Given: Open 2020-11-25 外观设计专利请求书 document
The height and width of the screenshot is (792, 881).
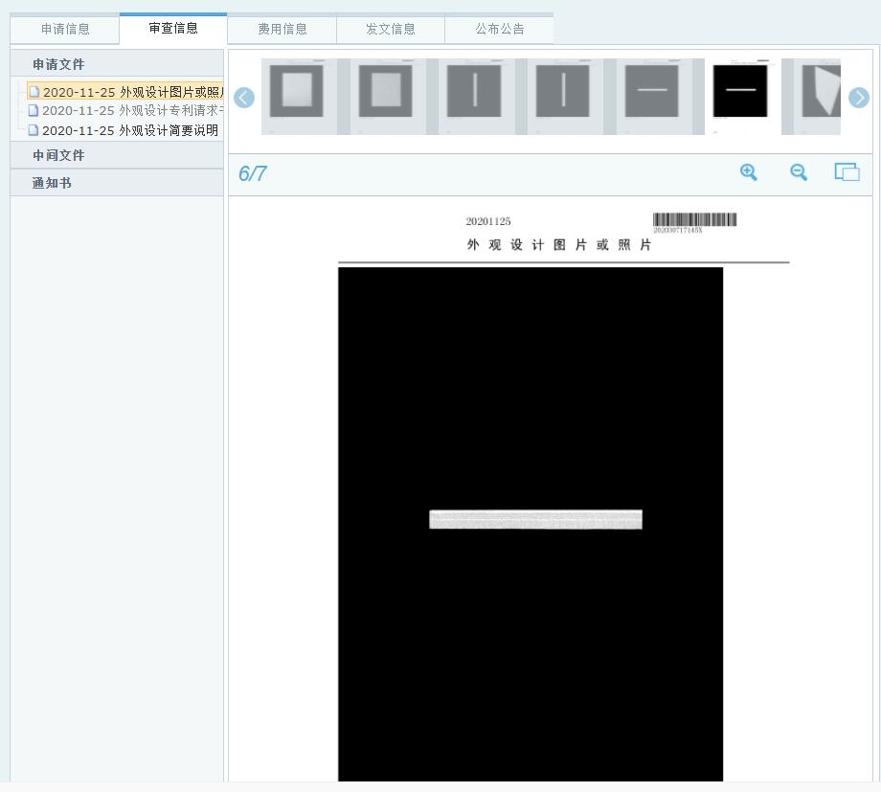Looking at the screenshot, I should pos(132,111).
